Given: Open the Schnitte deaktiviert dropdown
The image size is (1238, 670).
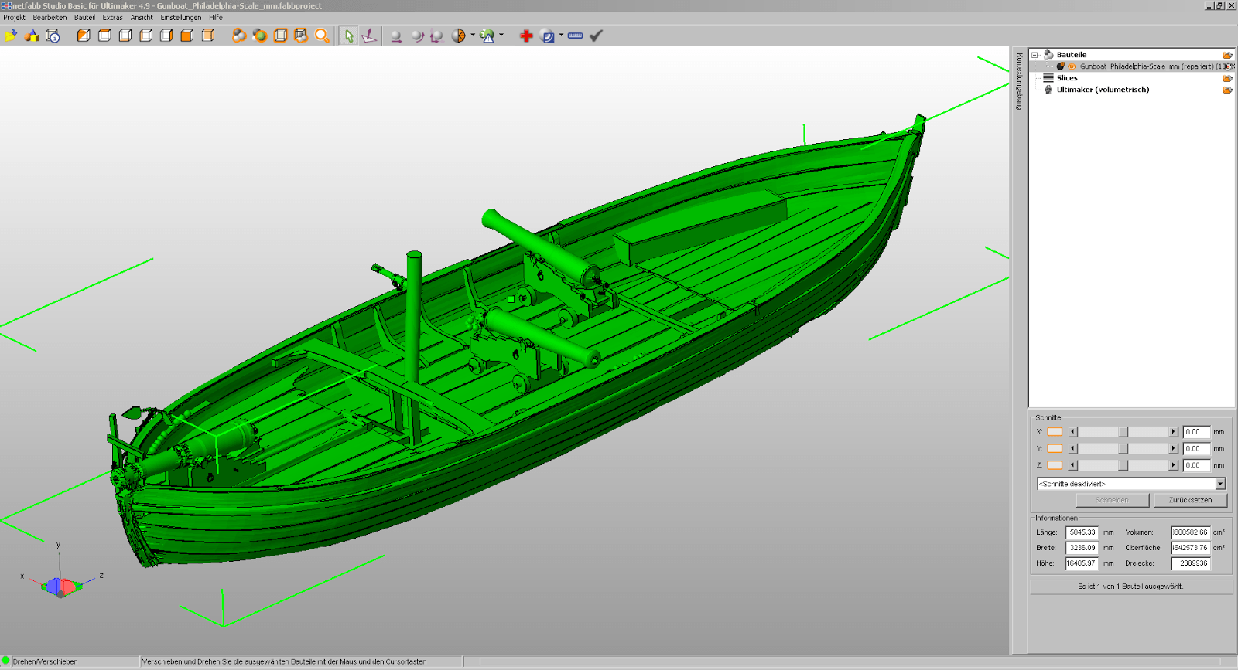Looking at the screenshot, I should tap(1220, 484).
